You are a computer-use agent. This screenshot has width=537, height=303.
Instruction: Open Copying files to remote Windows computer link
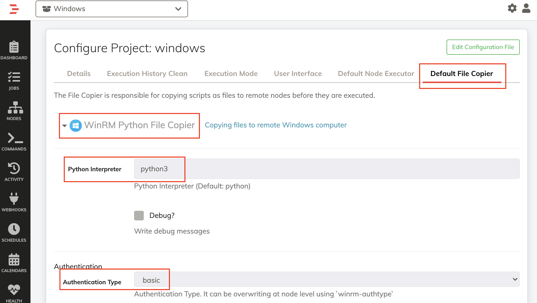click(276, 125)
